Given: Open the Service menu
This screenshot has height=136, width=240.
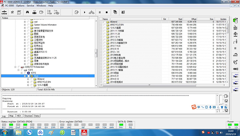Looking at the screenshot, I should pyautogui.click(x=30, y=6).
